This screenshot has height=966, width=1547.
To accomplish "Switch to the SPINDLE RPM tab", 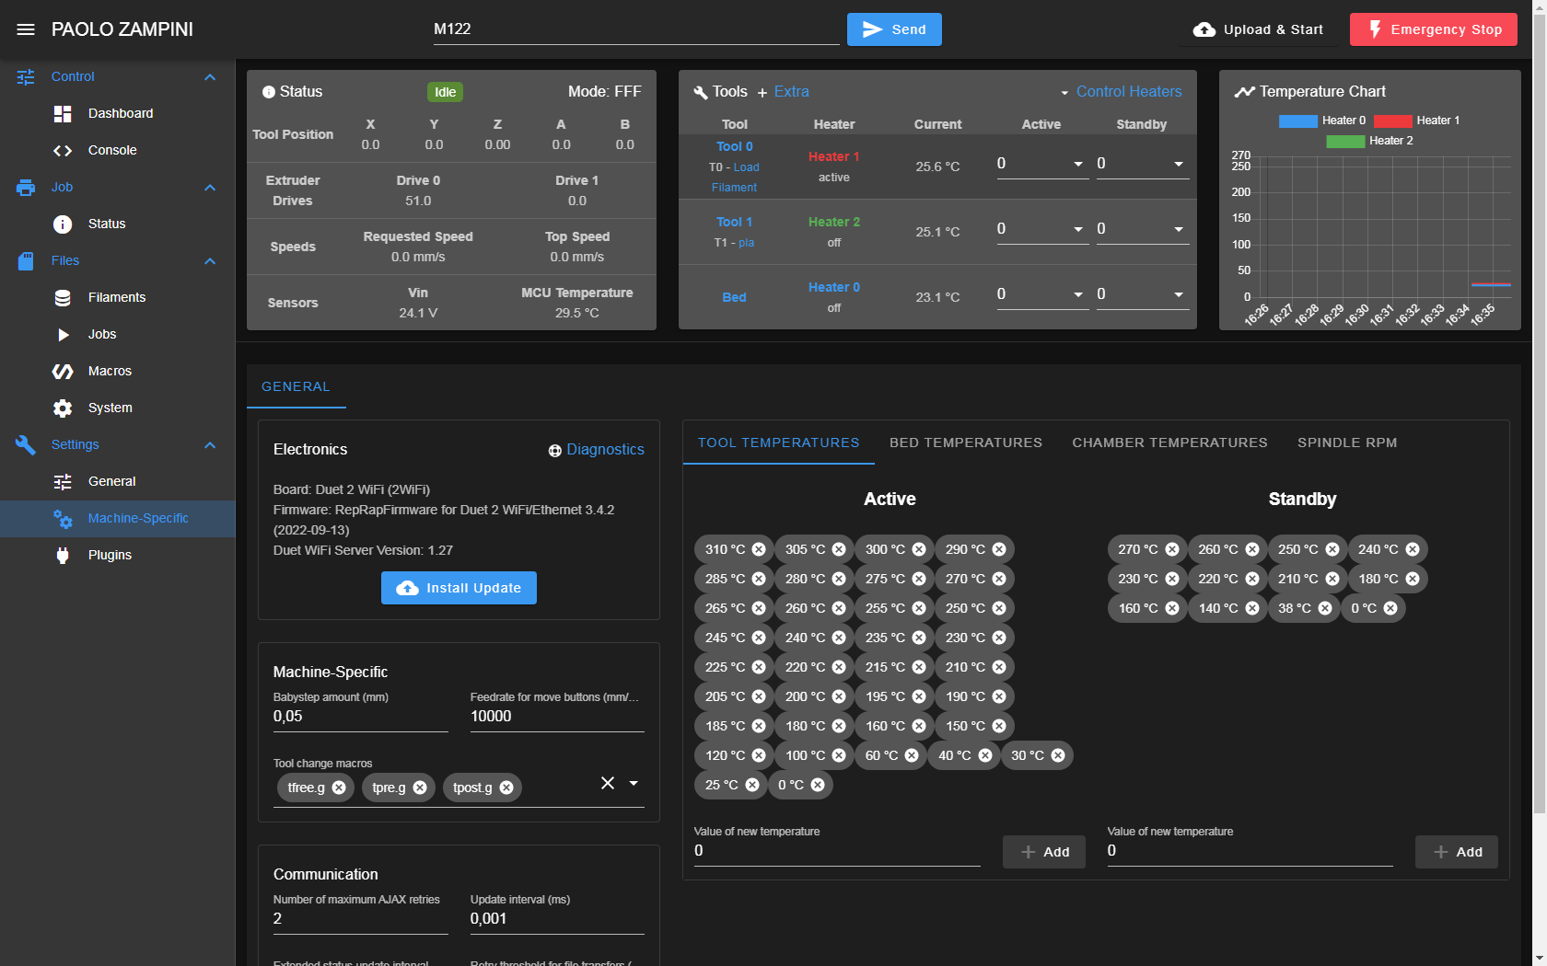I will point(1347,443).
